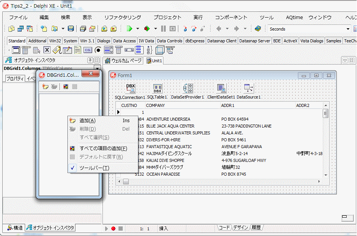The height and width of the screenshot is (236, 357).
Task: Click the Save (floppy disk) toolbar icon
Action: coord(71,29)
